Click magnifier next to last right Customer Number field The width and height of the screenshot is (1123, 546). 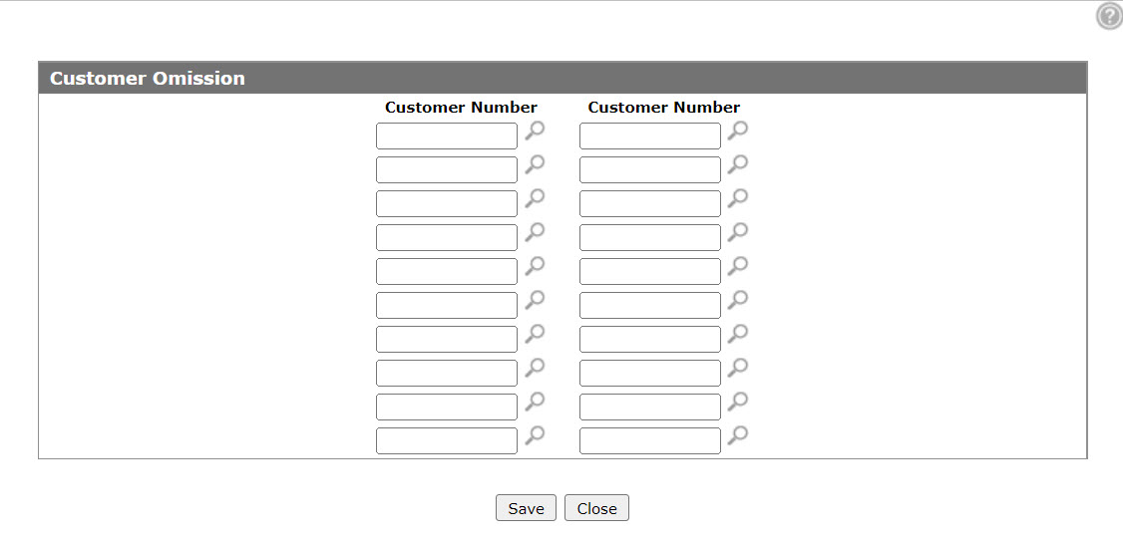point(738,435)
